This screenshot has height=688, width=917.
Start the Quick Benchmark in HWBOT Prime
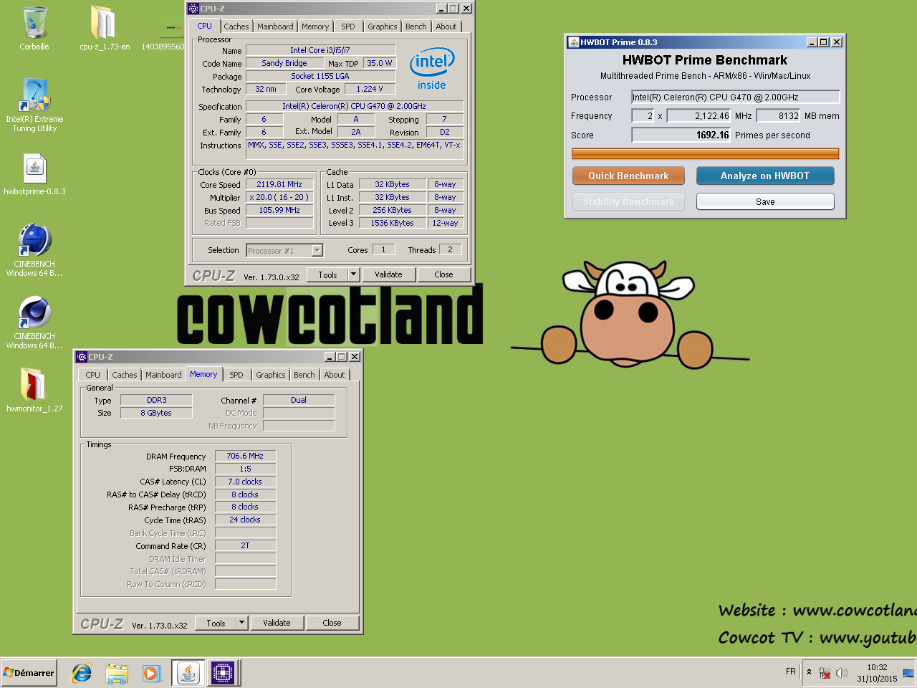[628, 176]
